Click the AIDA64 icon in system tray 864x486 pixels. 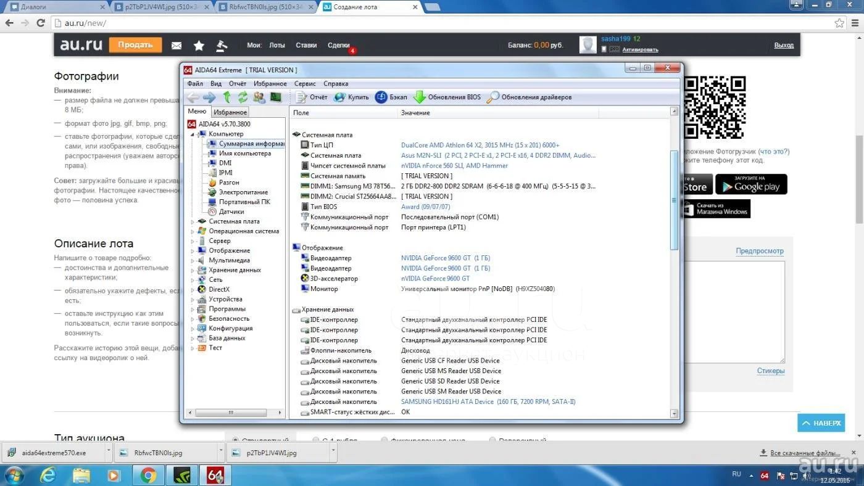coord(765,476)
